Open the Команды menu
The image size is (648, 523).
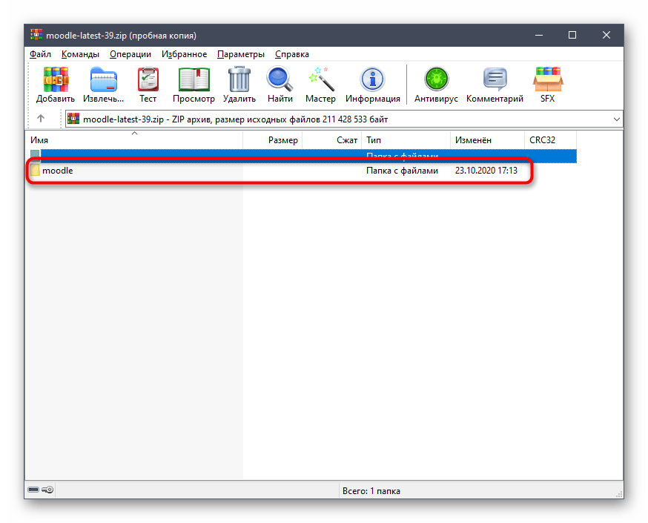coord(80,54)
